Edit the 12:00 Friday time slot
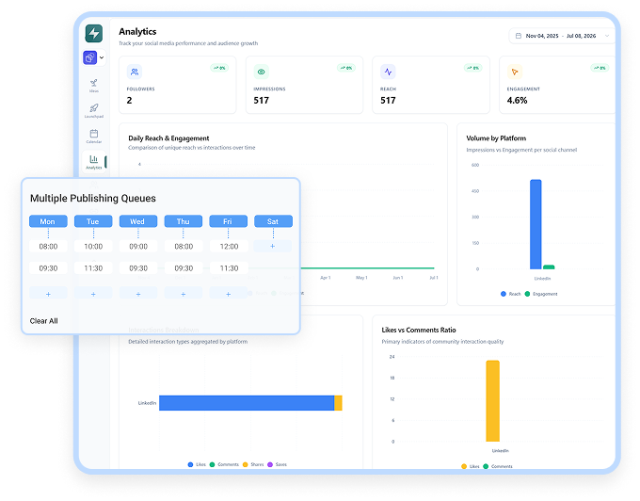This screenshot has height=501, width=640. pyautogui.click(x=229, y=246)
